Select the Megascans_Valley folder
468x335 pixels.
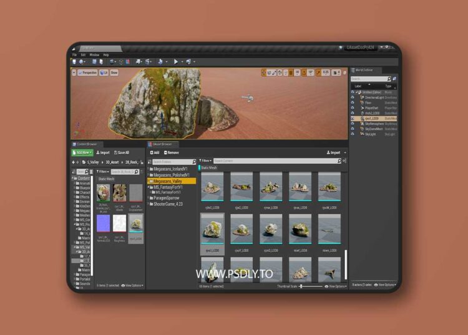coord(171,181)
